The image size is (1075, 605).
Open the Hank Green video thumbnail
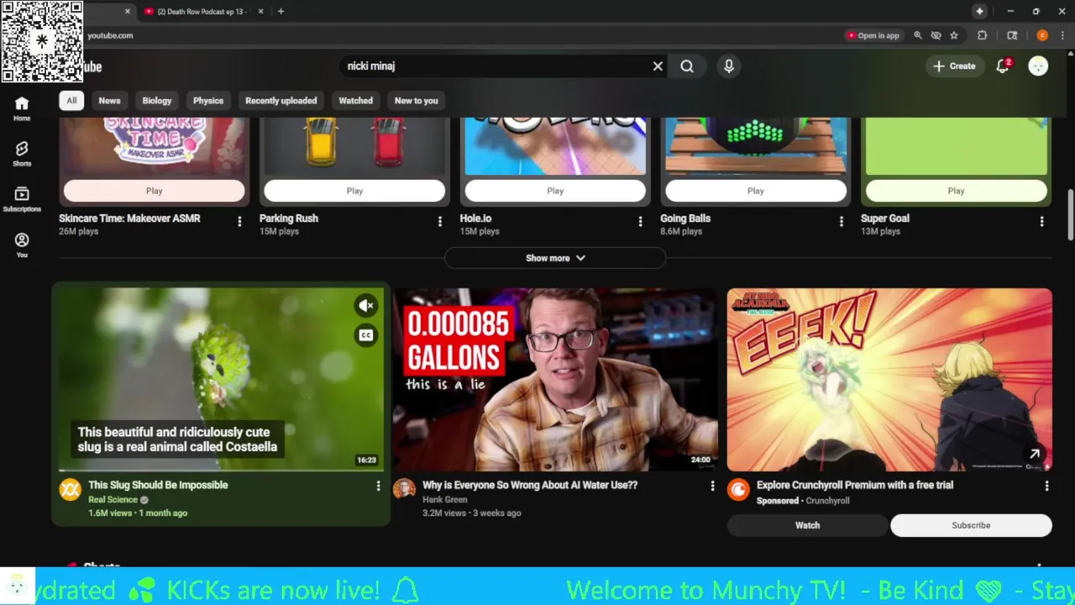click(555, 380)
